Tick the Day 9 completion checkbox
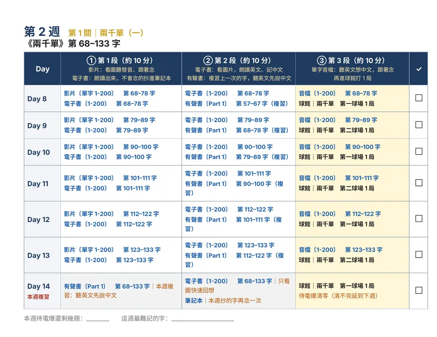Viewport: 437px width, 337px height. (419, 124)
